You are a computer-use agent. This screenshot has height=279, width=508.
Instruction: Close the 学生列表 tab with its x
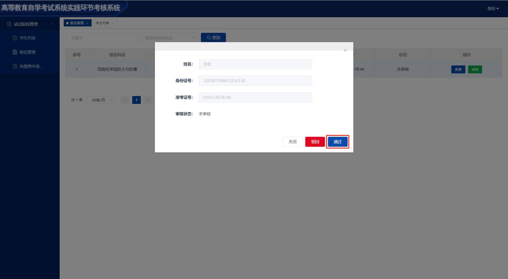coord(112,23)
